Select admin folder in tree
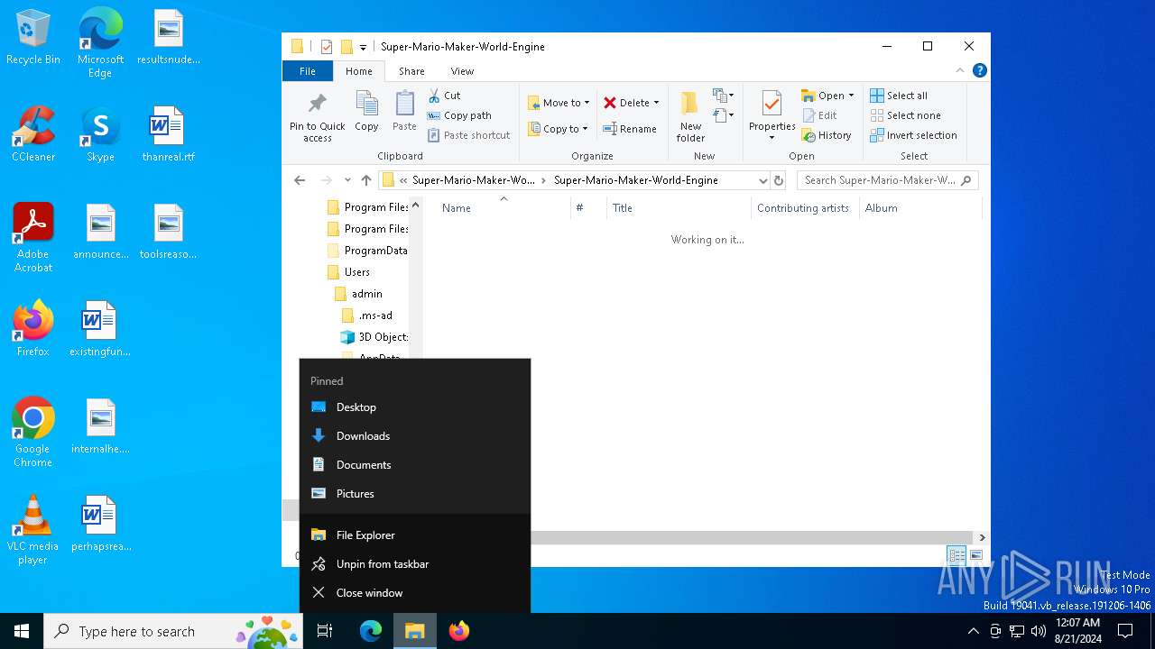This screenshot has height=649, width=1155. [358, 294]
